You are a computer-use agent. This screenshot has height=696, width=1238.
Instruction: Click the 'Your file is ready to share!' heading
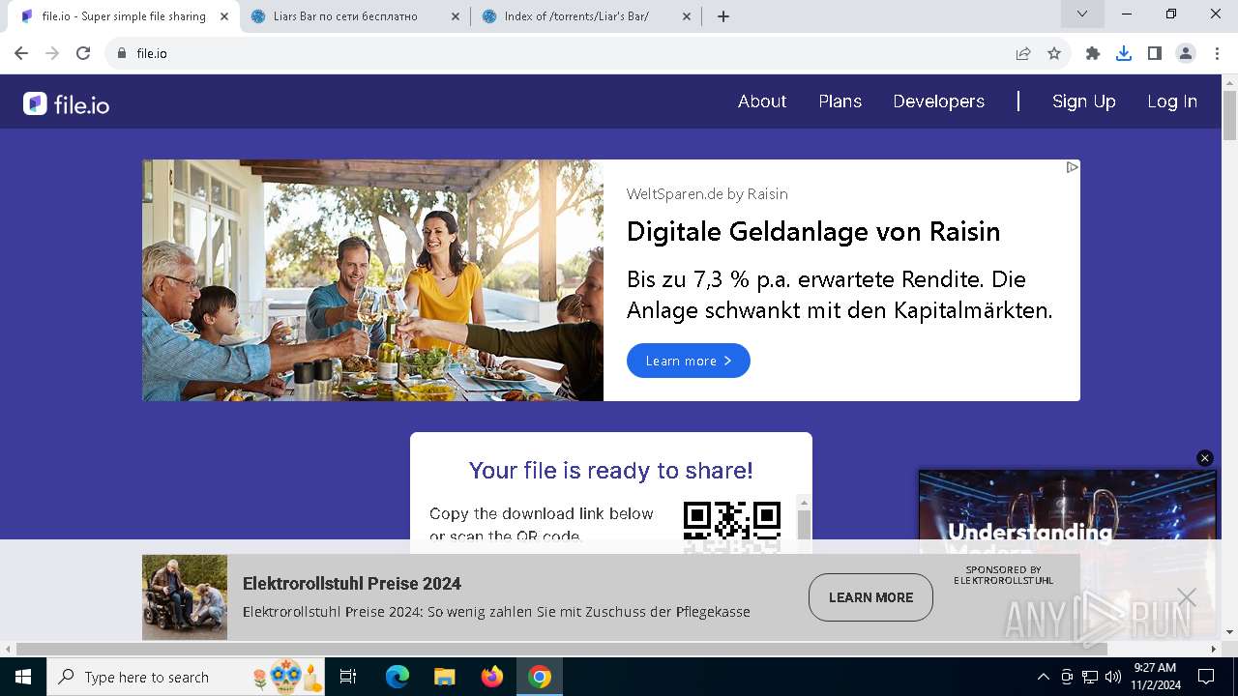point(611,471)
